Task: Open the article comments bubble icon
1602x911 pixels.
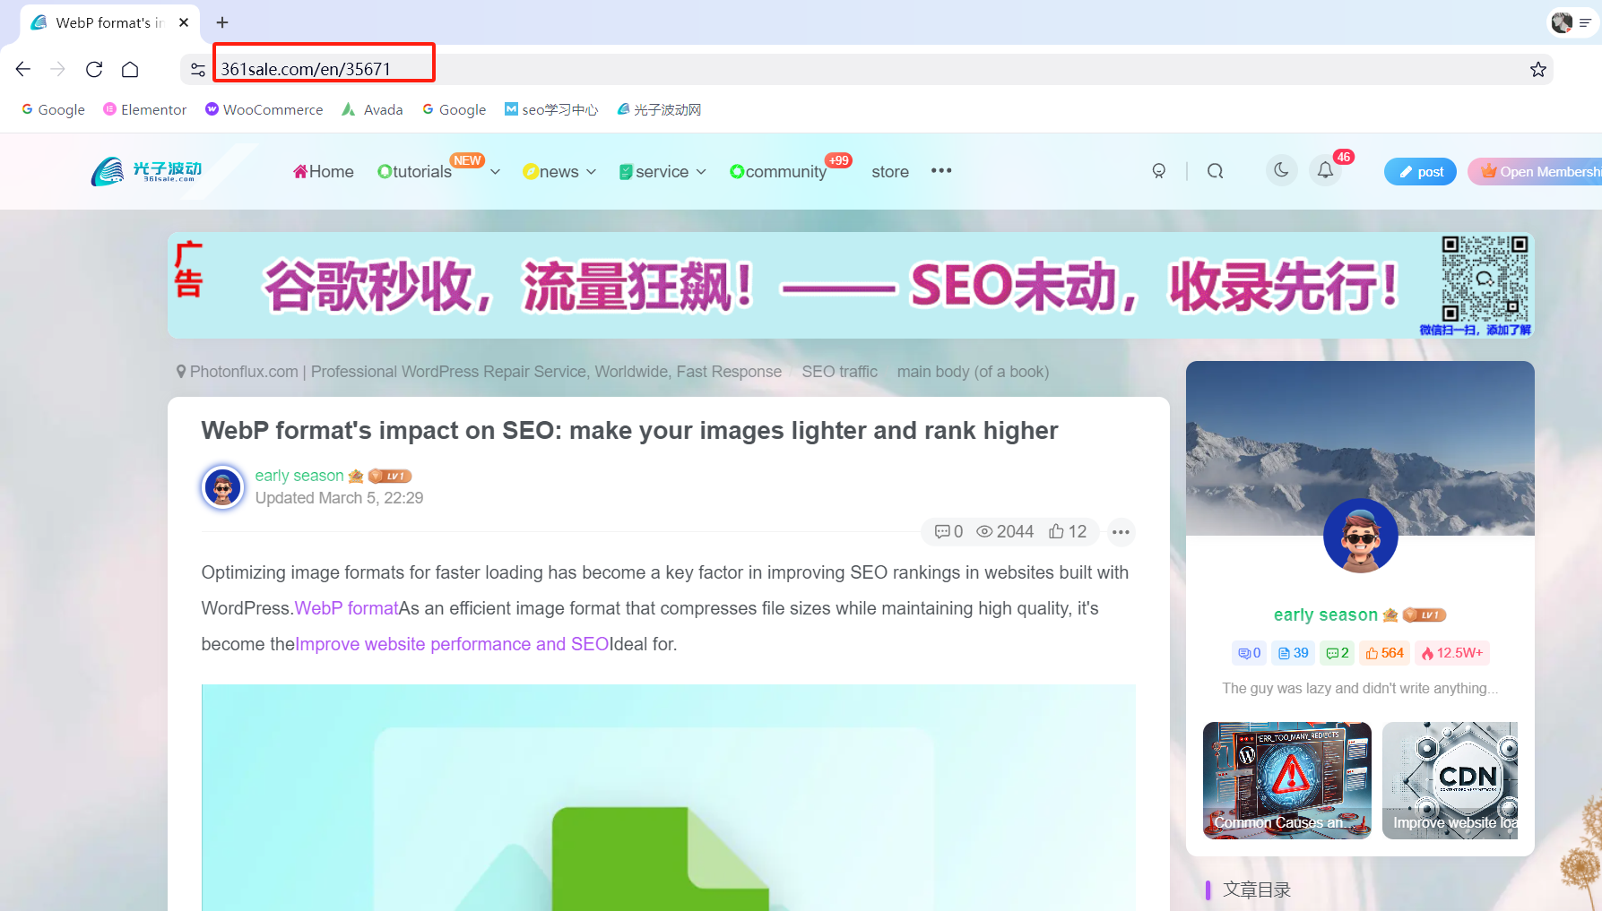Action: [942, 531]
